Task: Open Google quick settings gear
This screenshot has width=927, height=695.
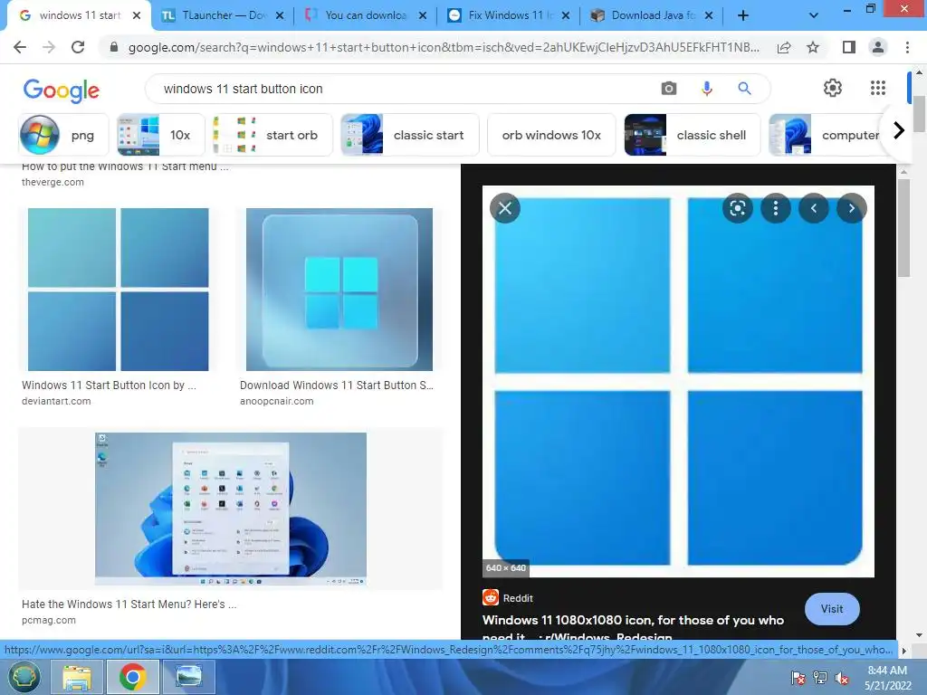Action: pos(833,88)
